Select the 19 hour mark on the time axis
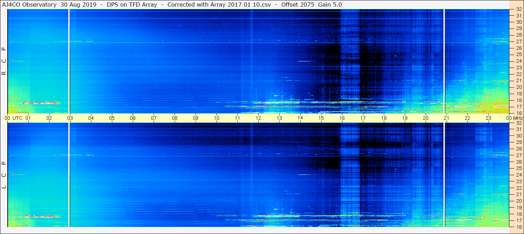The image size is (524, 234). tap(405, 118)
